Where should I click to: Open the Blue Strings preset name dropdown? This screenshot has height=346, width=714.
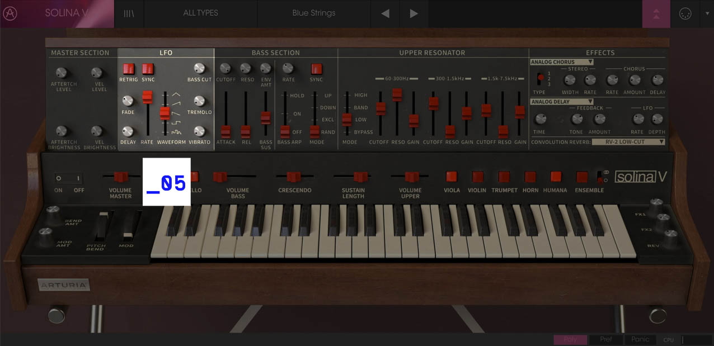tap(313, 13)
